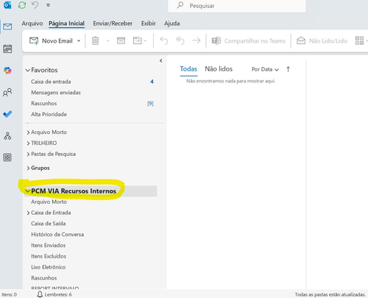Collapse the folder pane with arrow
368x298 pixels.
[x=160, y=60]
